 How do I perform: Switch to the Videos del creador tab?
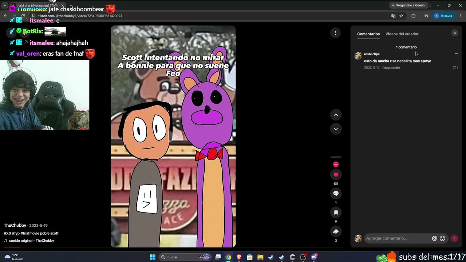402,34
